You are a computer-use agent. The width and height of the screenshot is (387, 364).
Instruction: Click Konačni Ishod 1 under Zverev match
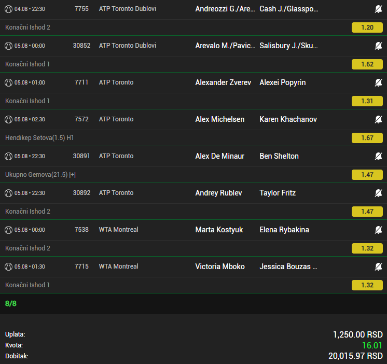[x=27, y=101]
